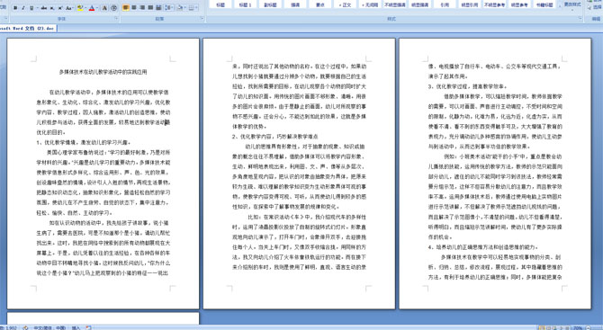The height and width of the screenshot is (330, 603).
Task: Apply red font color to text
Action: pyautogui.click(x=92, y=8)
